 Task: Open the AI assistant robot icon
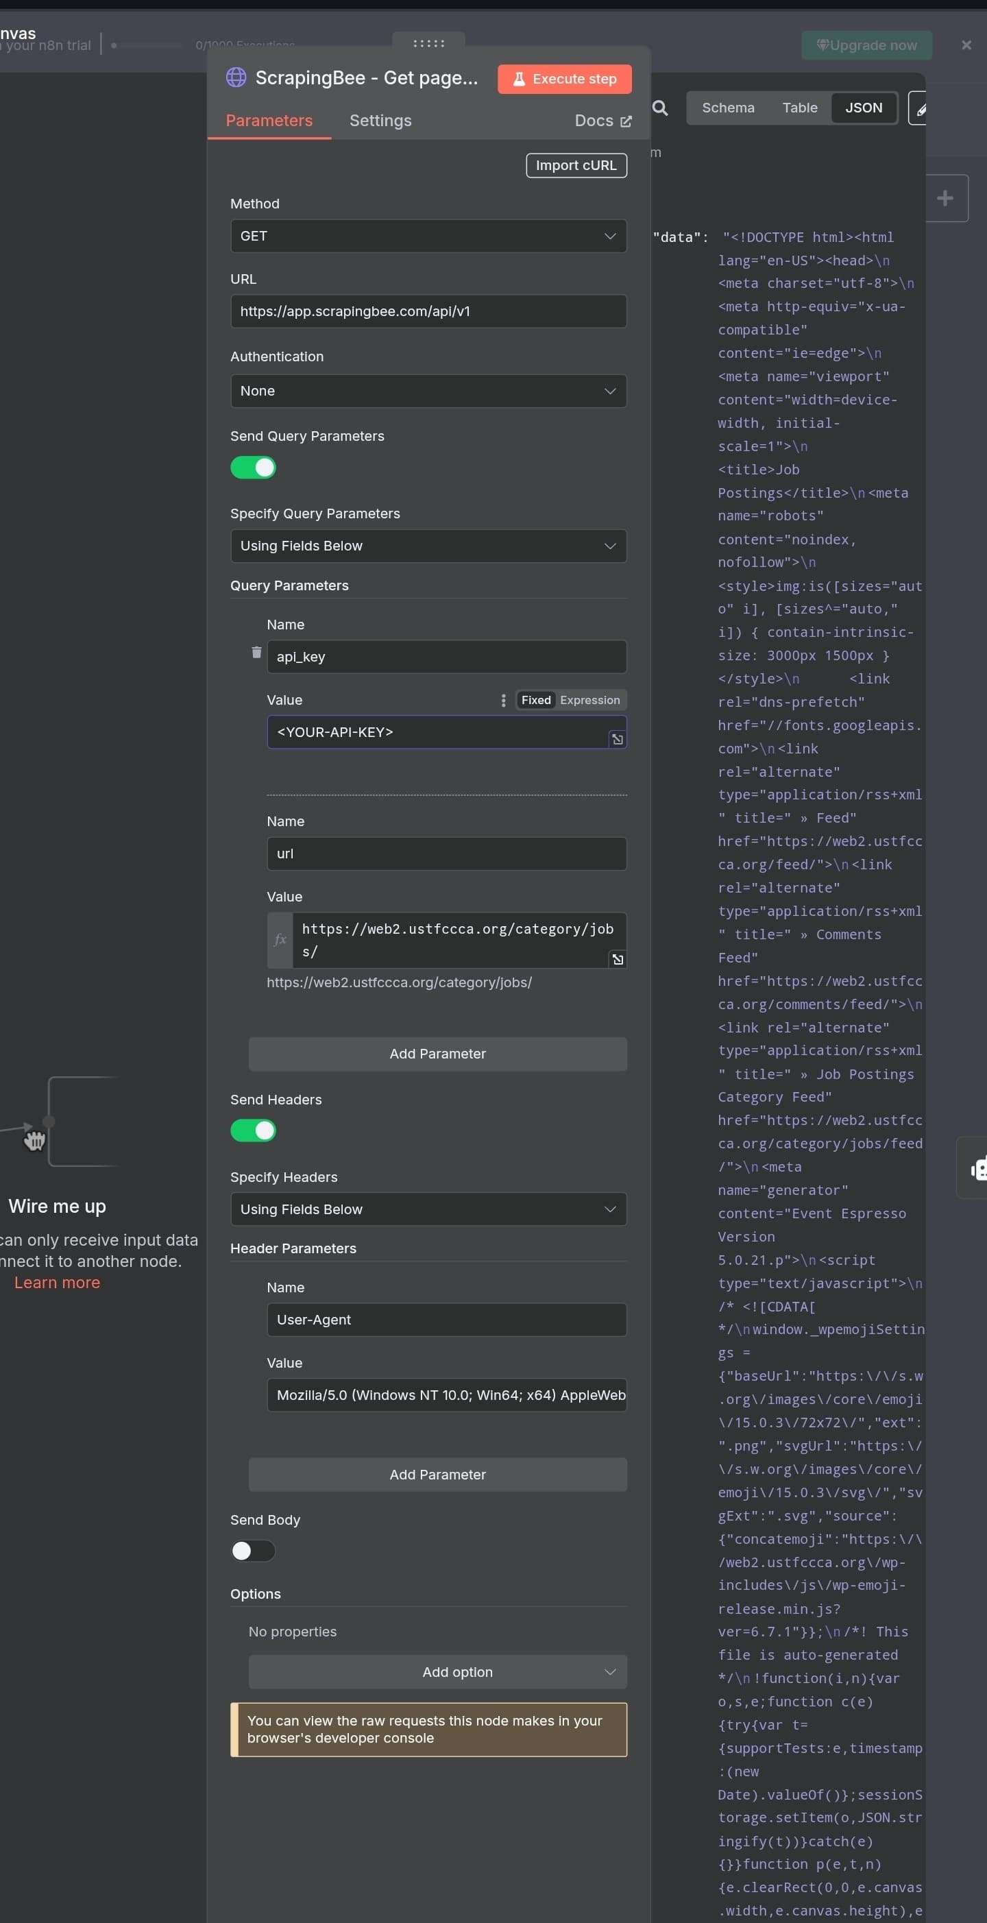(978, 1168)
